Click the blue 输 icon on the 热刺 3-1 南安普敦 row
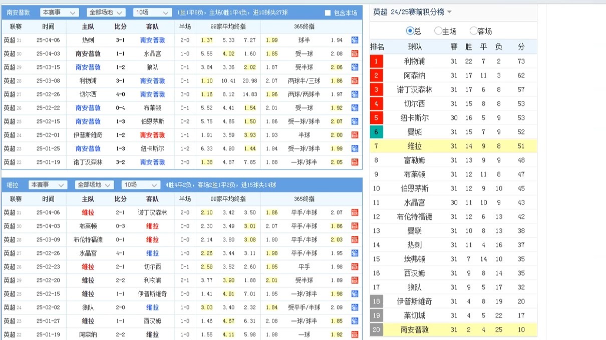The width and height of the screenshot is (606, 340). [x=355, y=39]
